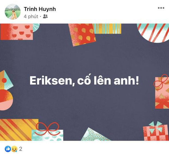This screenshot has width=169, height=154.
Task: Click the Trinh Huynh name link
Action: pos(40,9)
